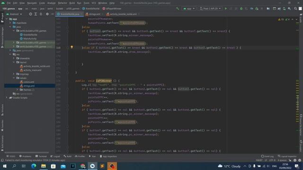Click the project panel horizontal scrollbar
The image size is (303, 170).
tap(27, 152)
